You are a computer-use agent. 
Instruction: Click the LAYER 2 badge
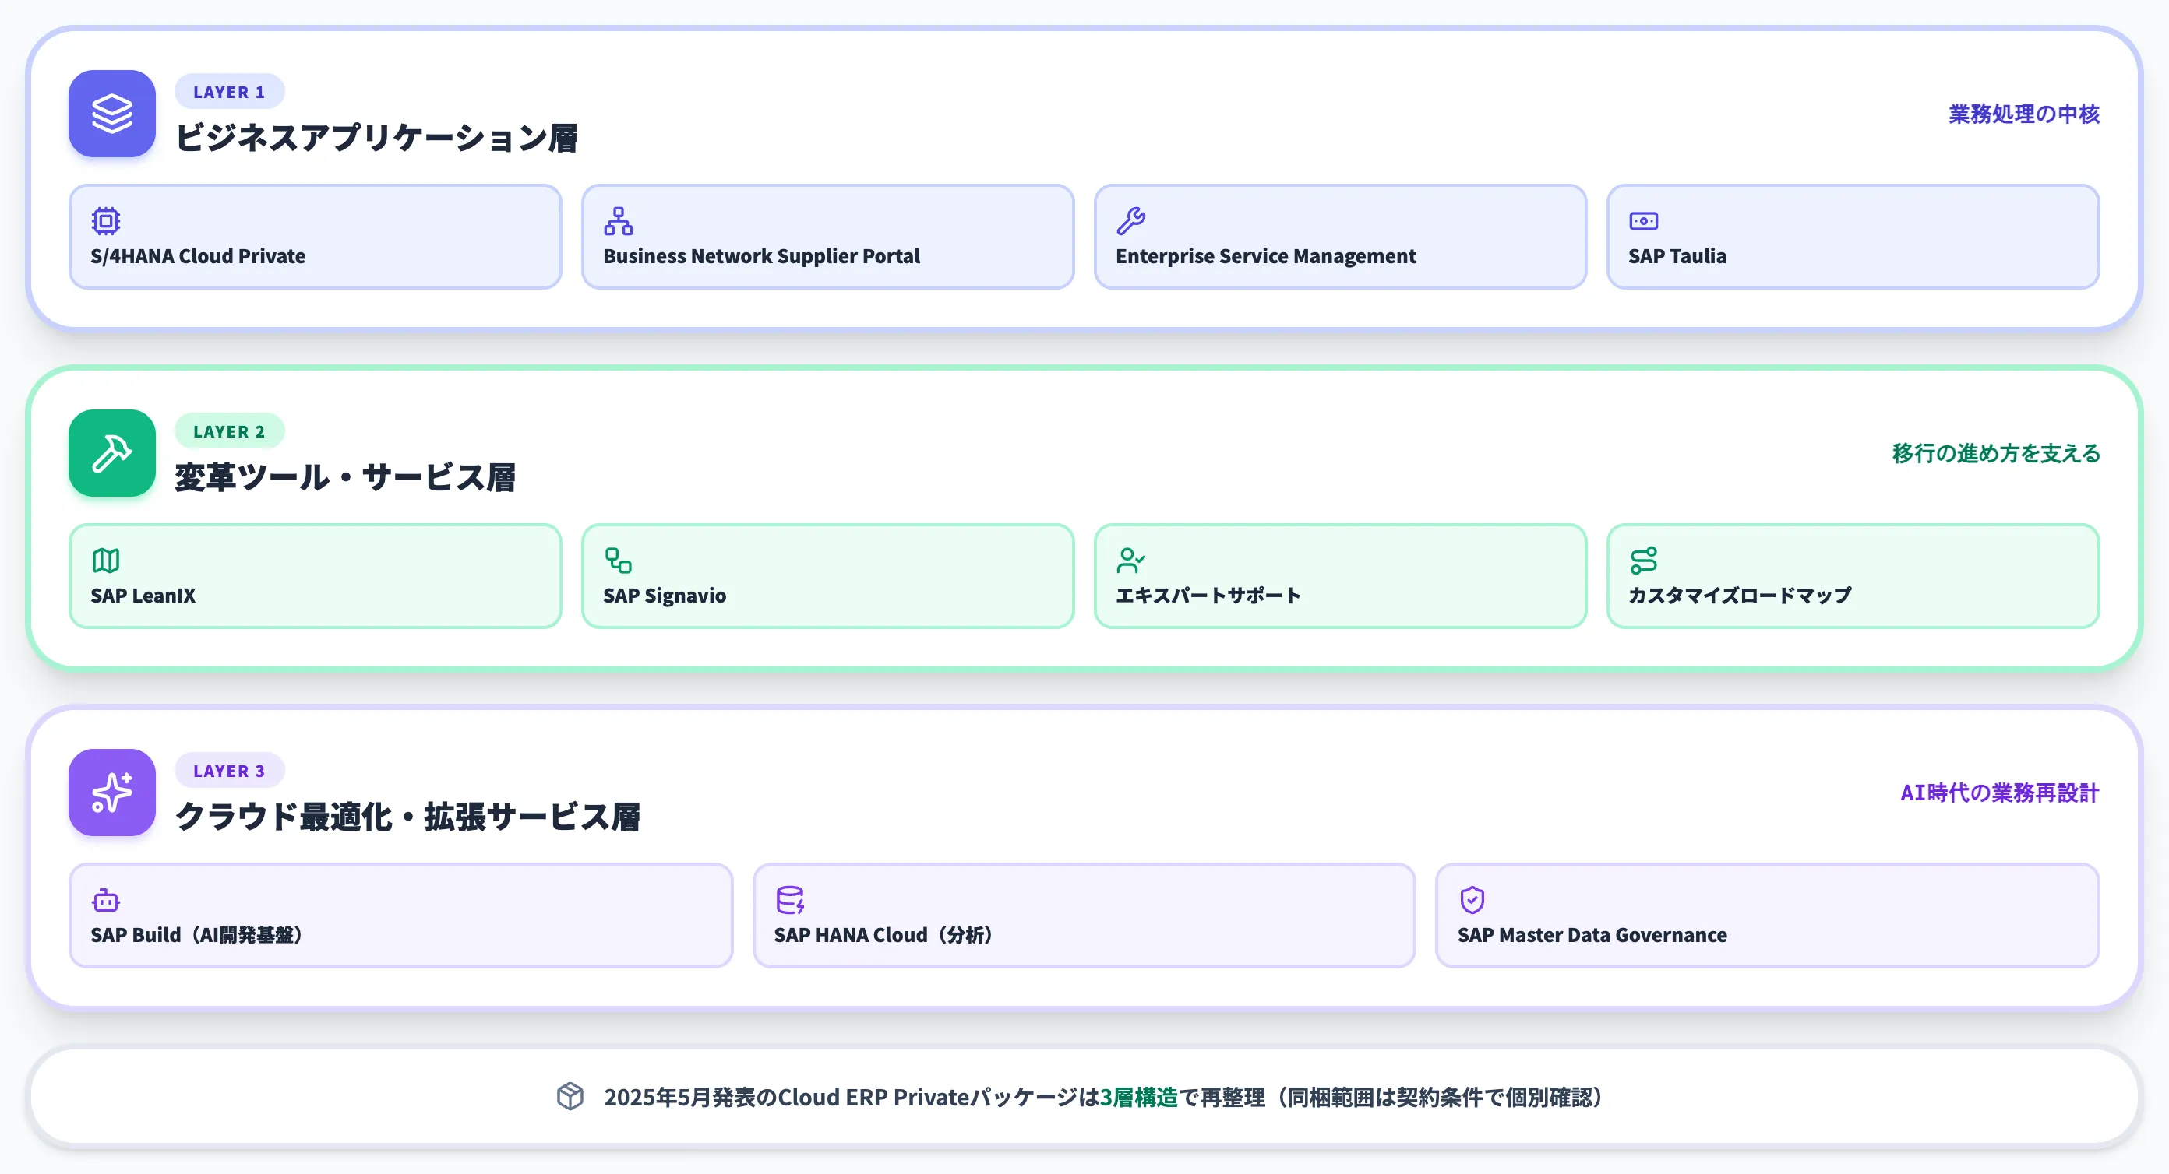pyautogui.click(x=229, y=431)
